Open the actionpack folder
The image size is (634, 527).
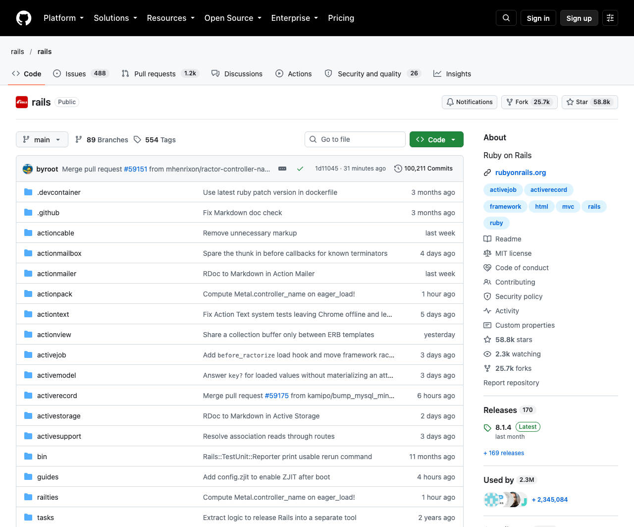(54, 294)
